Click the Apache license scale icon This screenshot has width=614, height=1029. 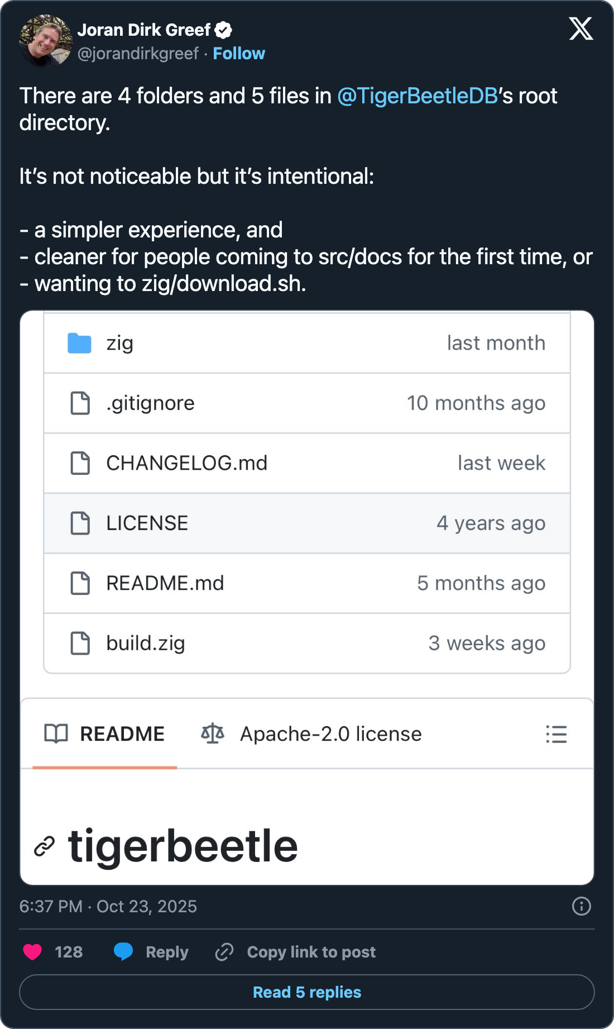point(212,733)
